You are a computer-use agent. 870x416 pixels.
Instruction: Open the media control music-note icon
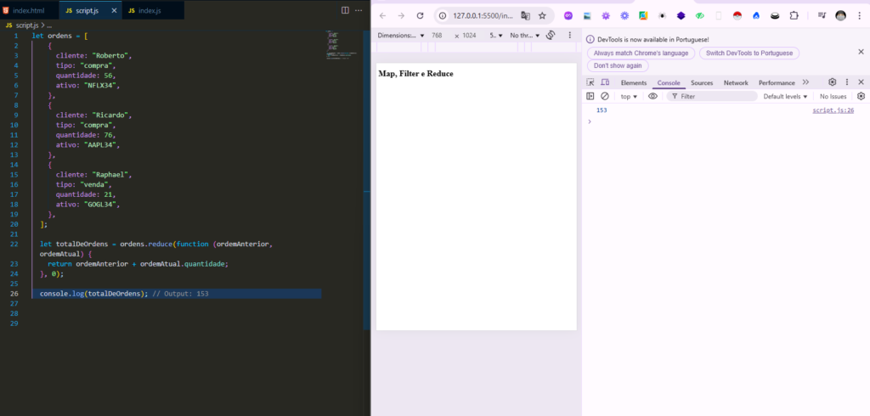pyautogui.click(x=822, y=15)
